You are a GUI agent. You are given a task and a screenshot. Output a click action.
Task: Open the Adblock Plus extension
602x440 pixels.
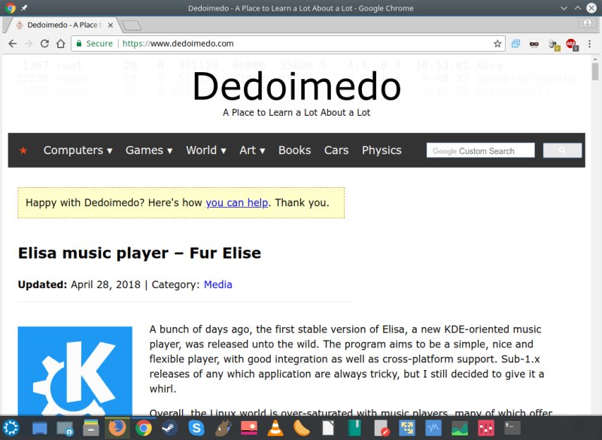[571, 44]
